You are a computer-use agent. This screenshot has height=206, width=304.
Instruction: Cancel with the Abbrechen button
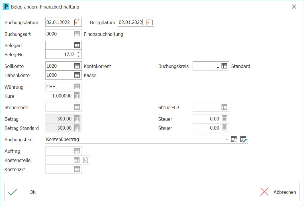click(x=278, y=192)
